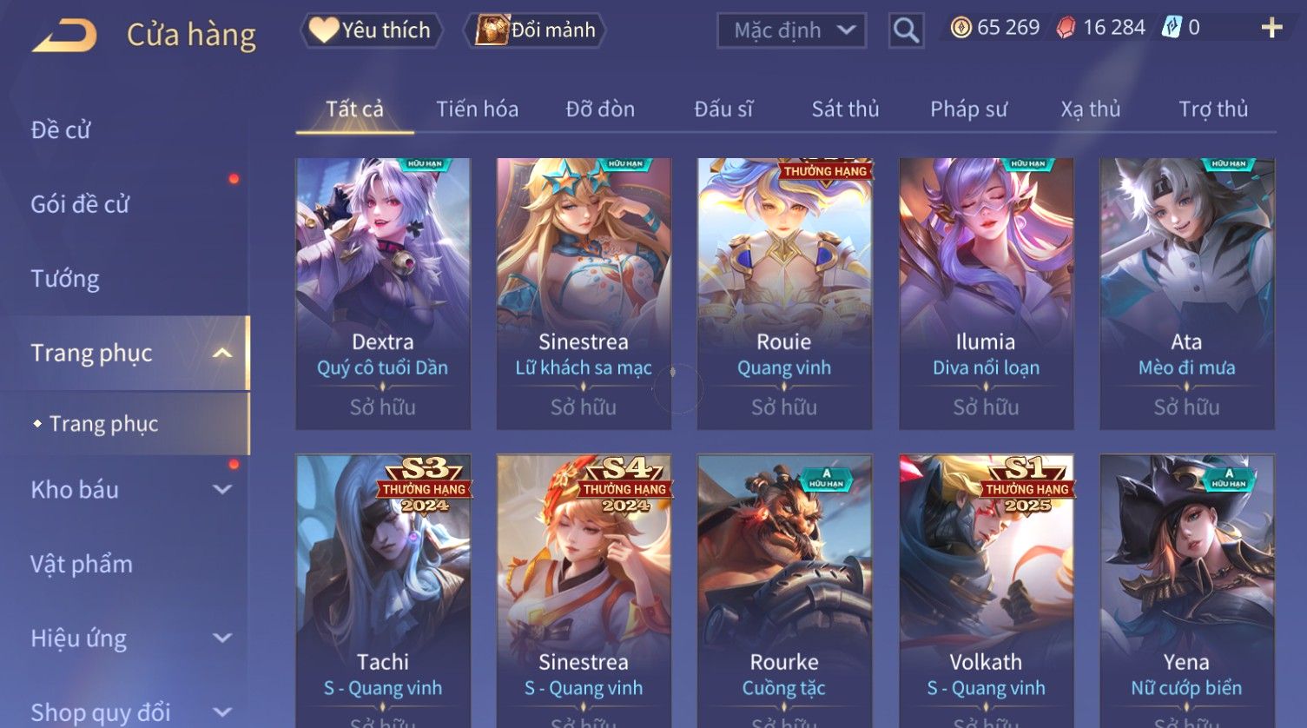
Task: Switch to the Pháp sư tab
Action: pos(968,109)
